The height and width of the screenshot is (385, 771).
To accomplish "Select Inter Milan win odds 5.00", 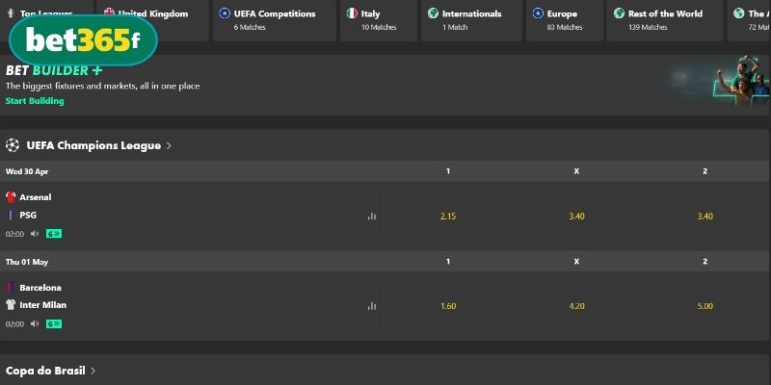I will pyautogui.click(x=705, y=306).
